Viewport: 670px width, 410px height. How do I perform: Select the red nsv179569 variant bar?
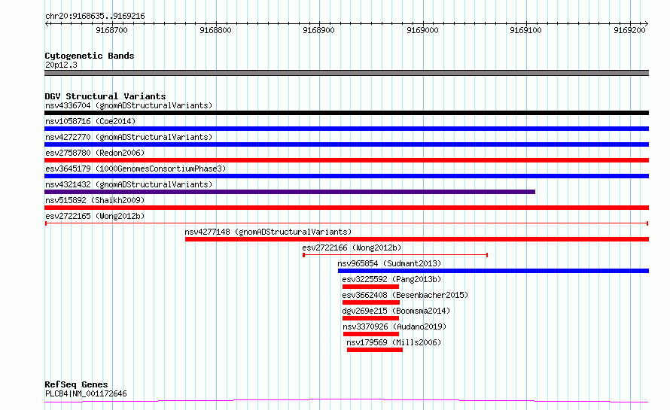(x=375, y=350)
